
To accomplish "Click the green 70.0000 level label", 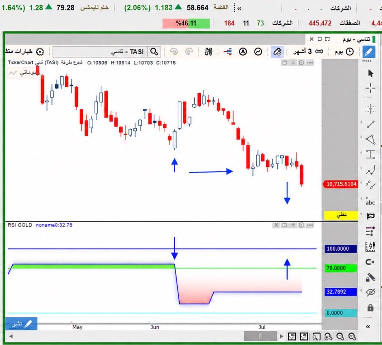I will click(x=341, y=268).
